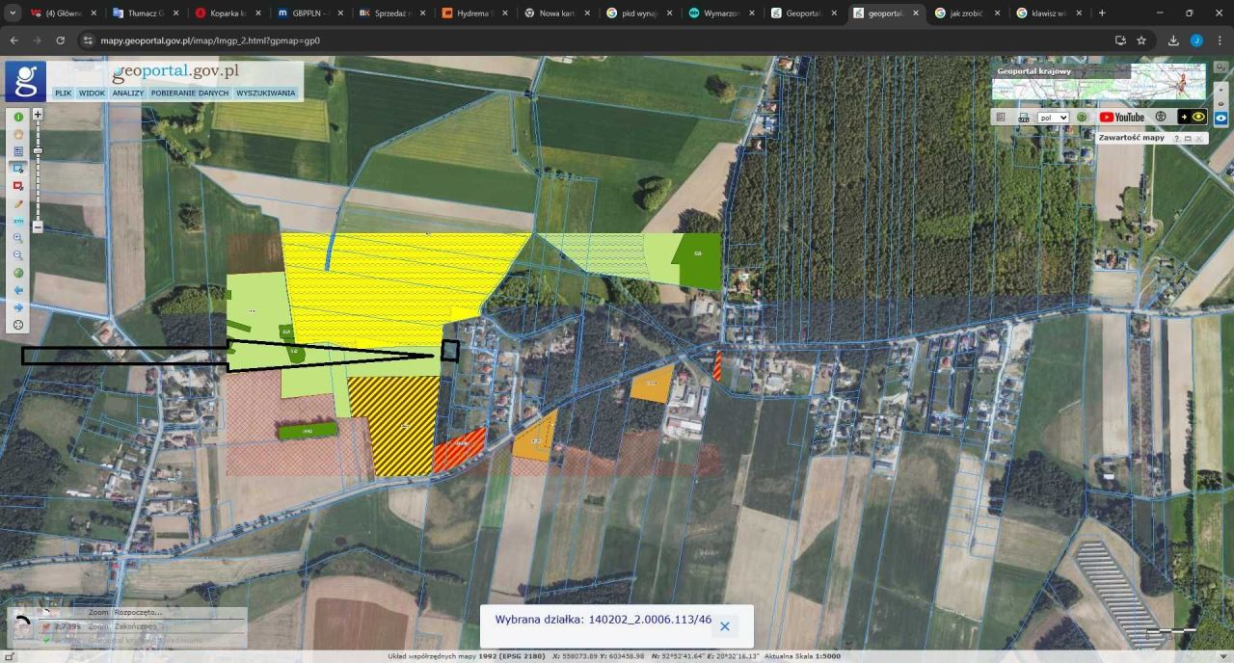Click the green info tool icon
Screen dimensions: 1234x663
(x=18, y=117)
